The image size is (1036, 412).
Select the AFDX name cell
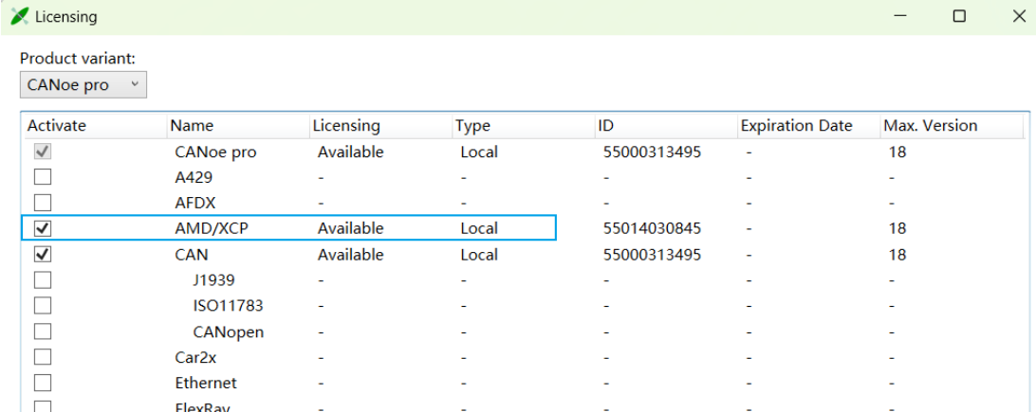point(194,204)
